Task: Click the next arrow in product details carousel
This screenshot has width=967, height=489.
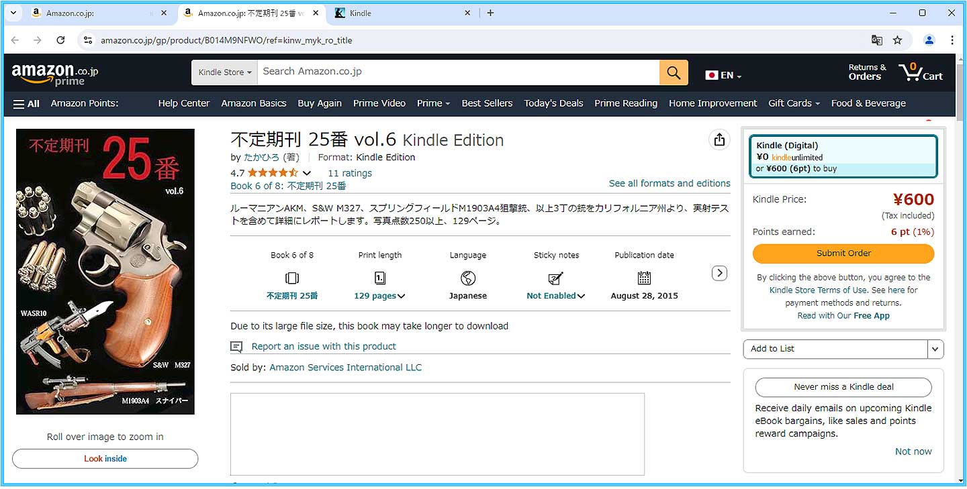Action: [x=719, y=273]
